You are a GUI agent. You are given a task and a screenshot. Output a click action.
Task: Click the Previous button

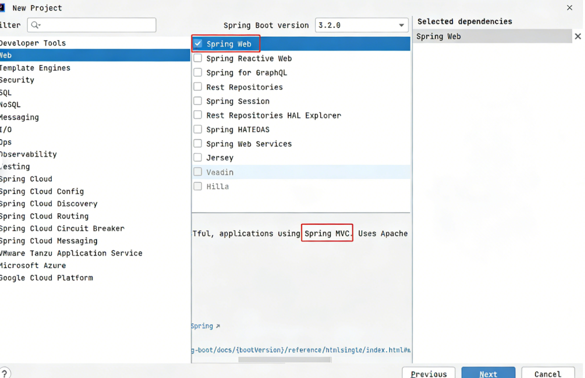[x=429, y=373]
